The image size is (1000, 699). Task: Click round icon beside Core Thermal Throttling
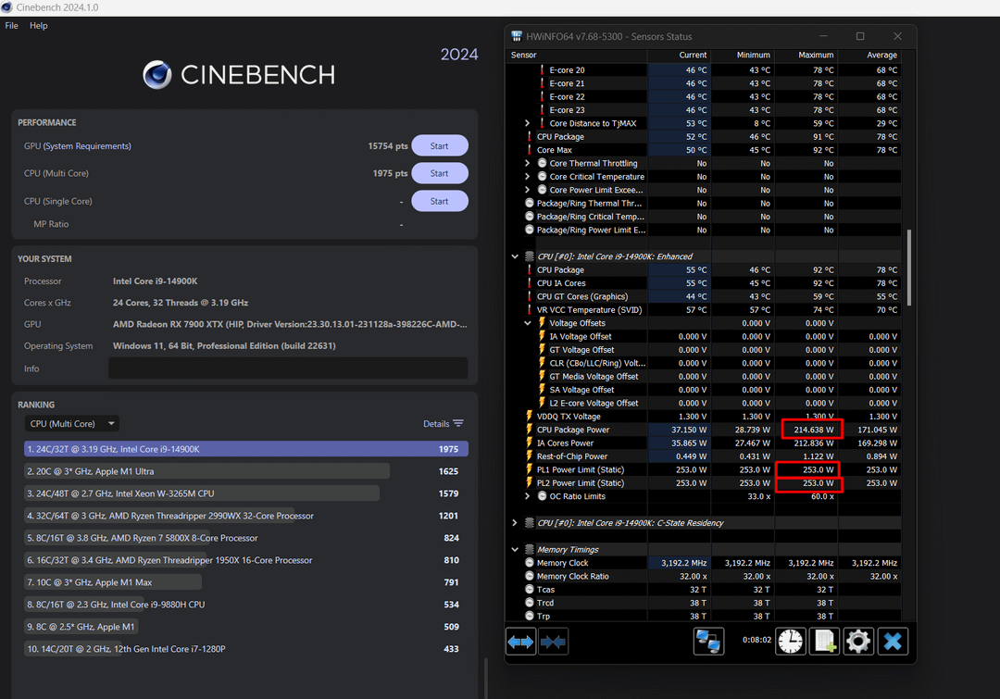(542, 163)
